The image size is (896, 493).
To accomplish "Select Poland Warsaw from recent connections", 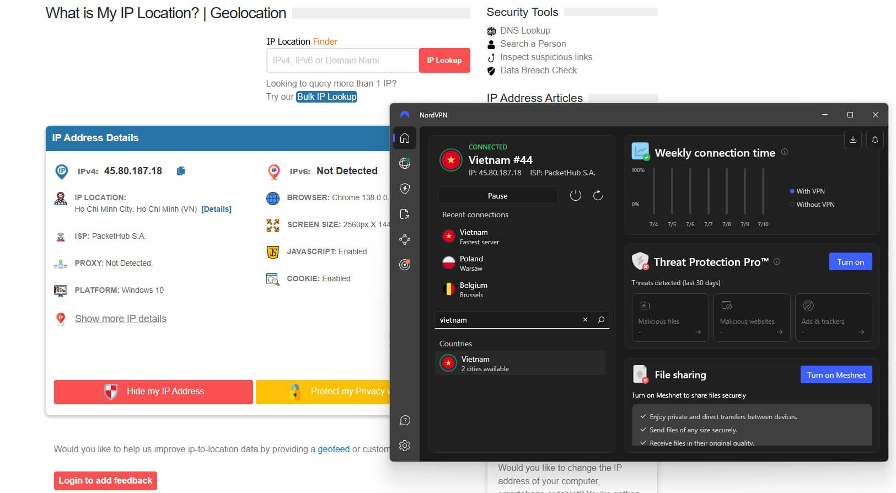I will coord(471,263).
